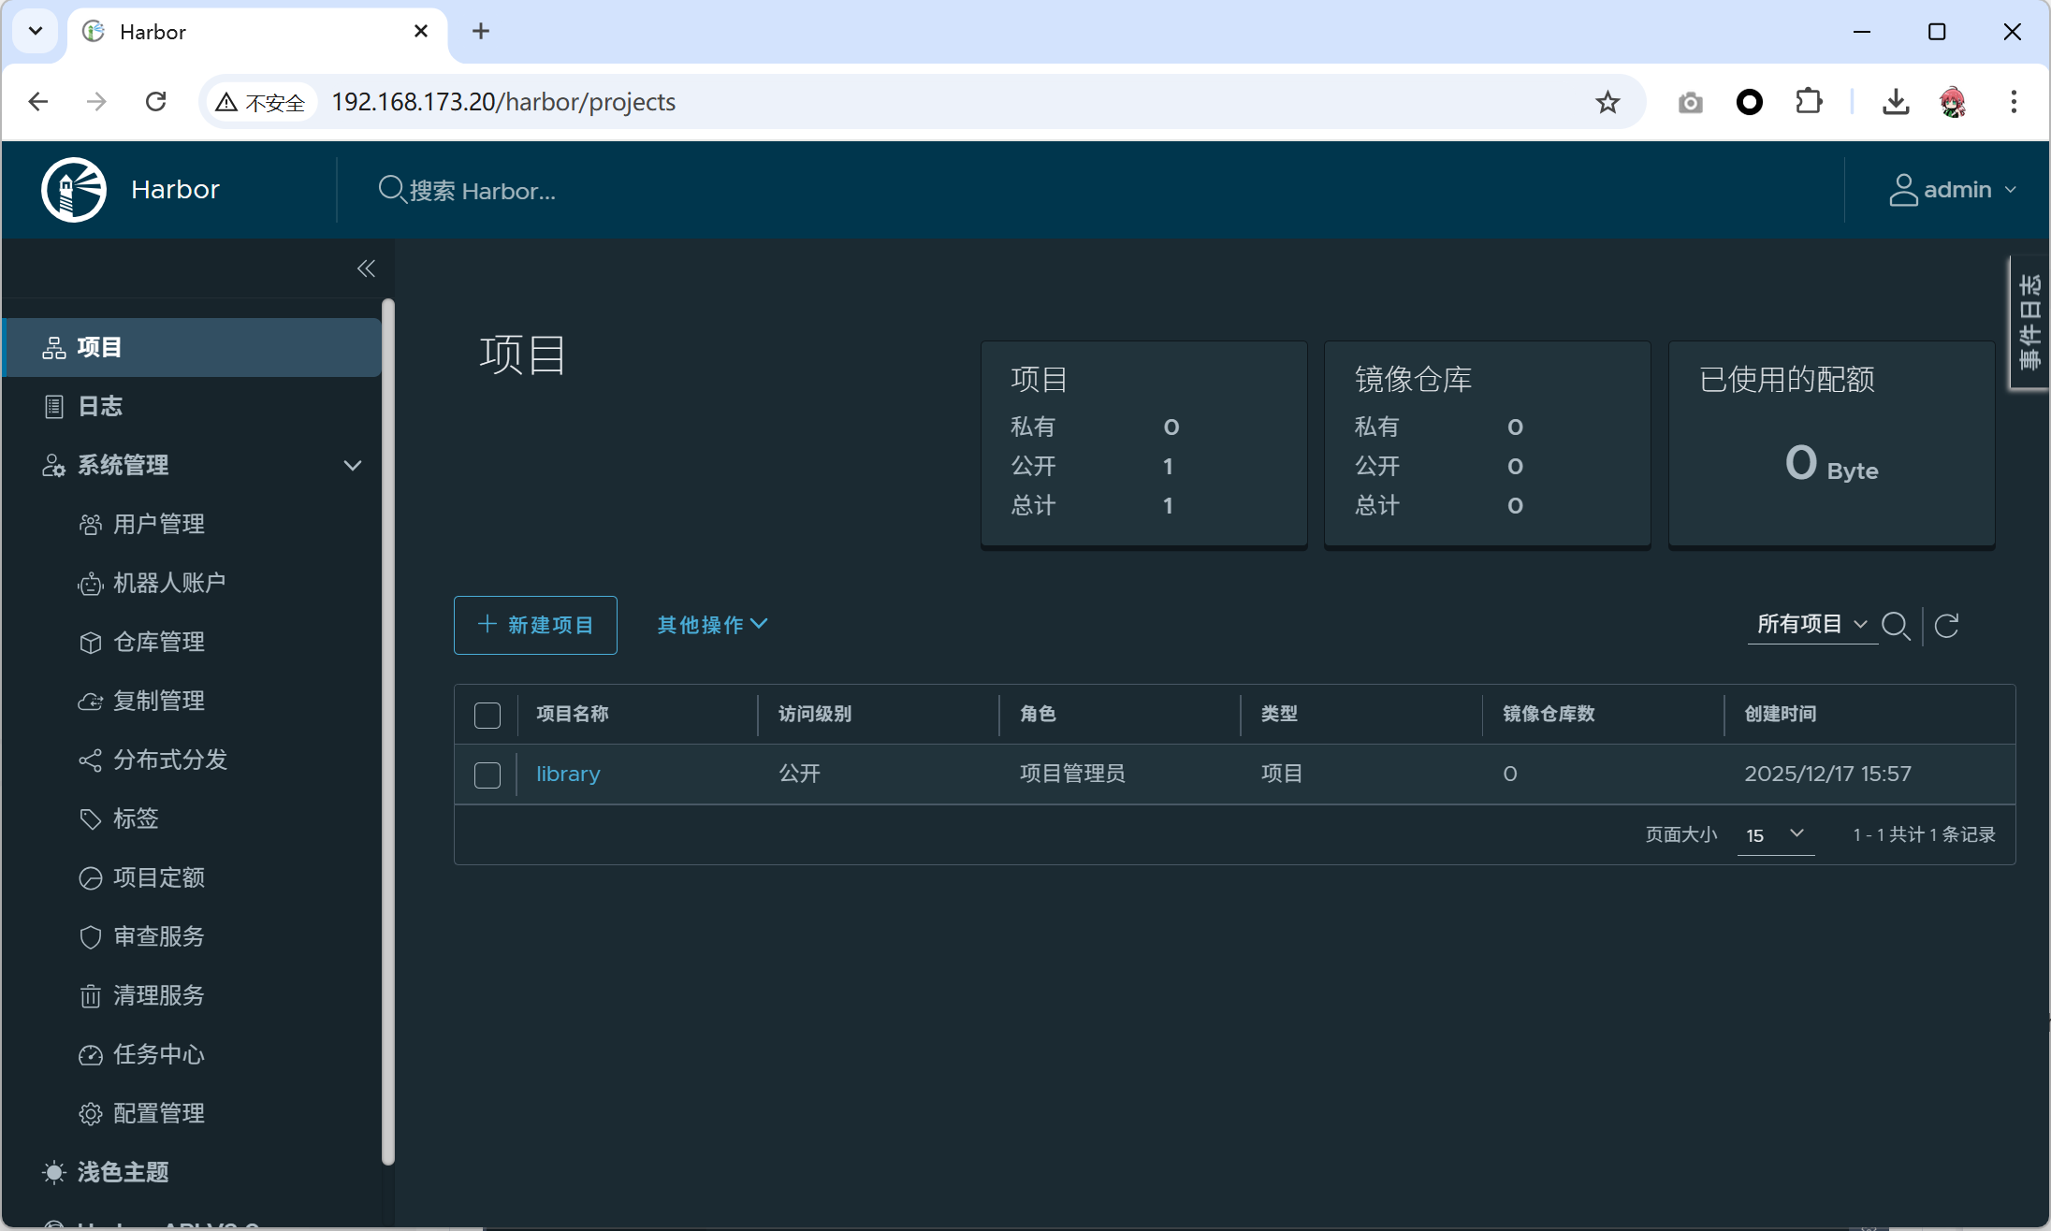Switch to 浅色主题 light theme
The image size is (2051, 1231).
pyautogui.click(x=122, y=1172)
